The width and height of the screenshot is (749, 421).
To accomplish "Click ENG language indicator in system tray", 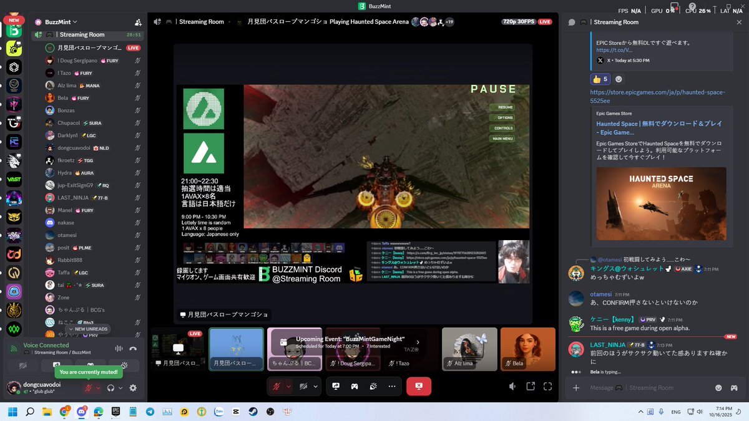I will pos(676,412).
